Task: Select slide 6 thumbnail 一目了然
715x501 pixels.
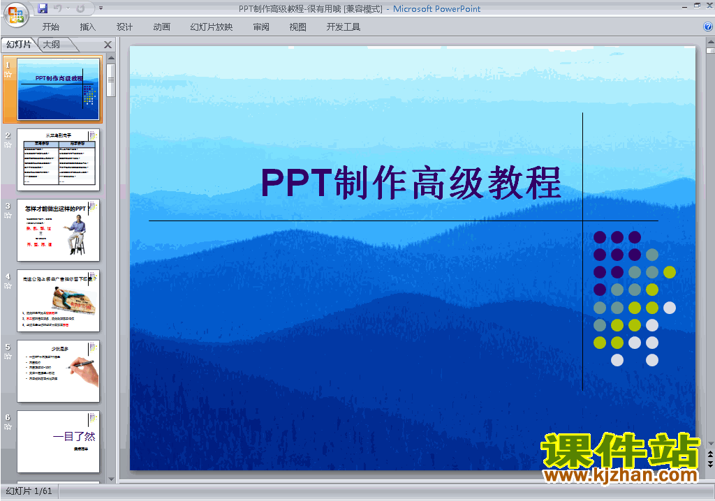Action: (x=58, y=442)
